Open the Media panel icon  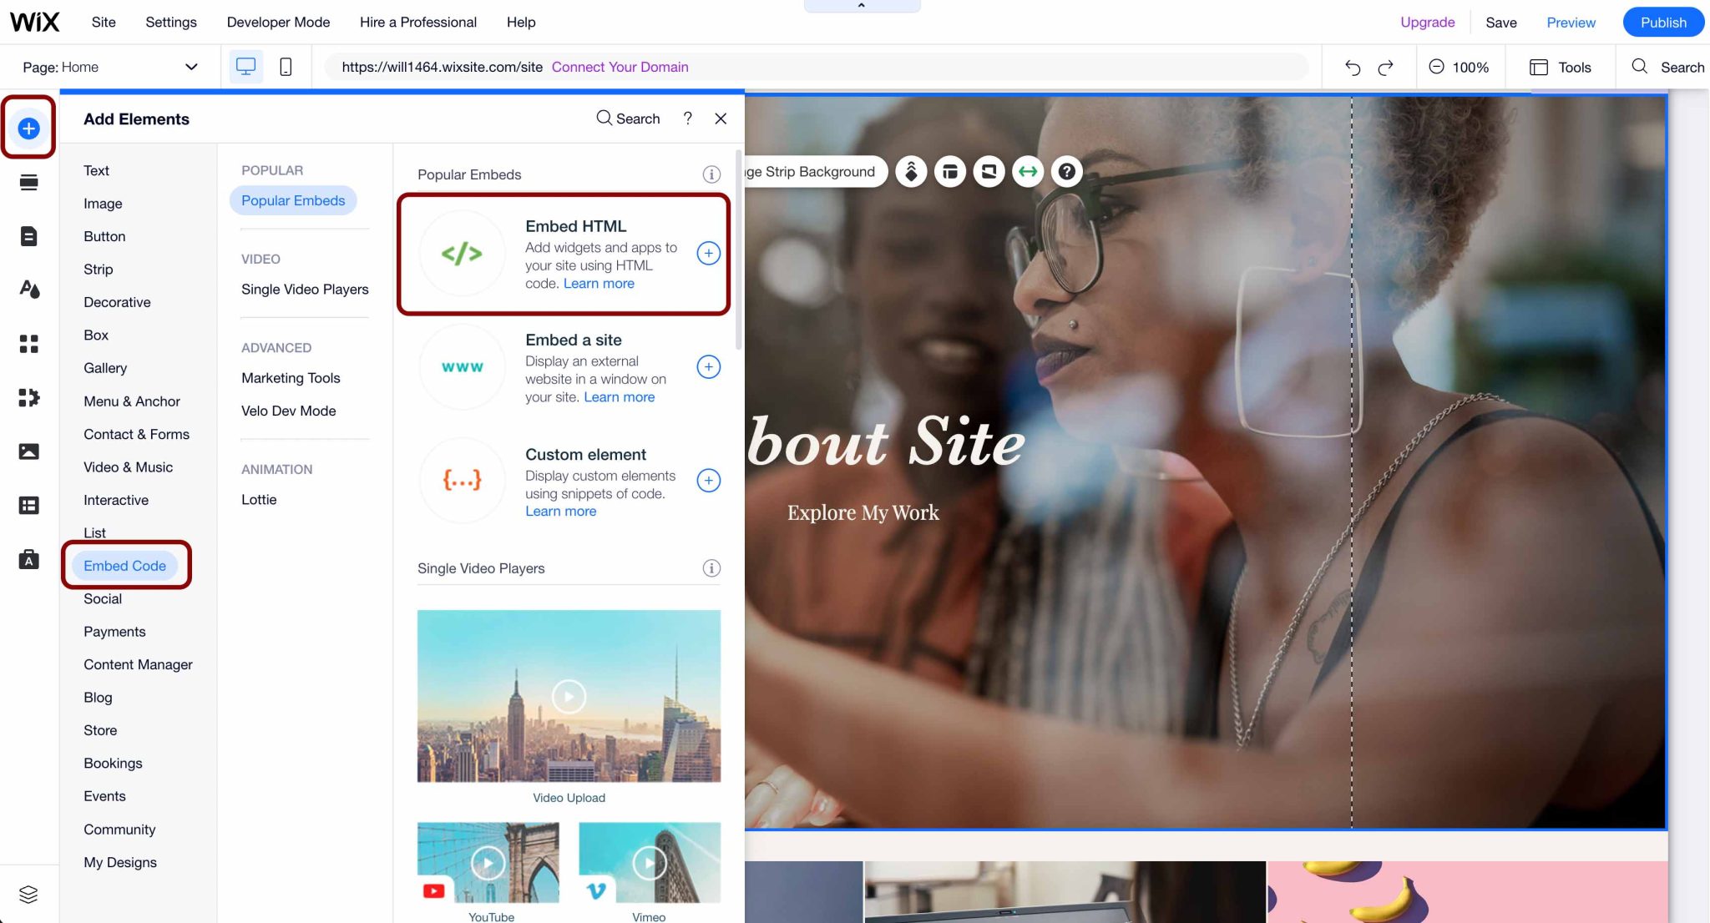pyautogui.click(x=28, y=451)
